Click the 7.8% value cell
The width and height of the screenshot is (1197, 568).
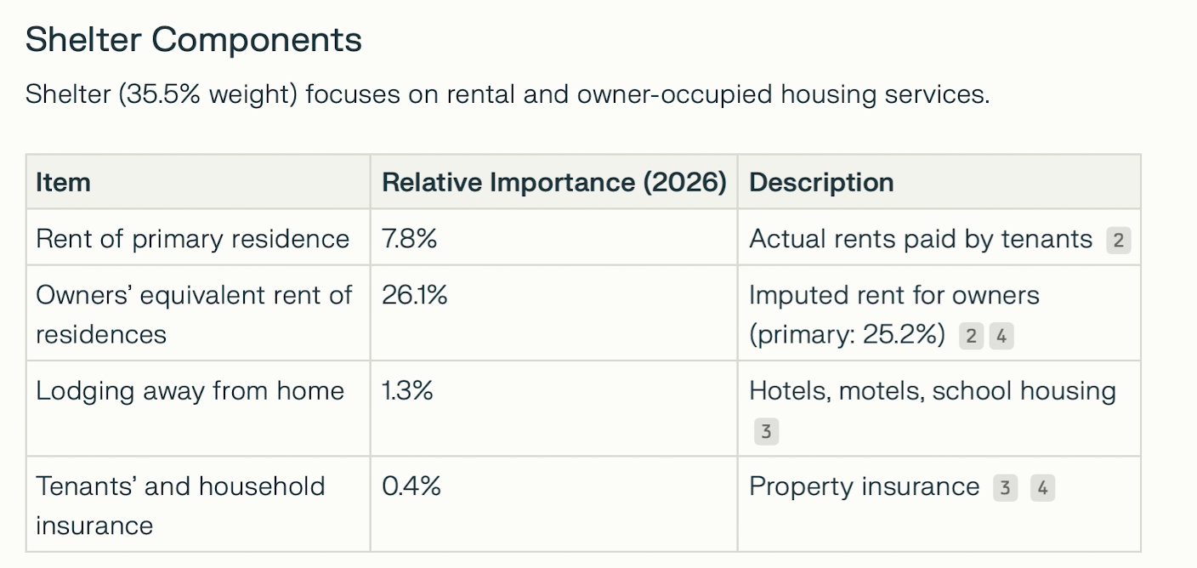coord(409,239)
